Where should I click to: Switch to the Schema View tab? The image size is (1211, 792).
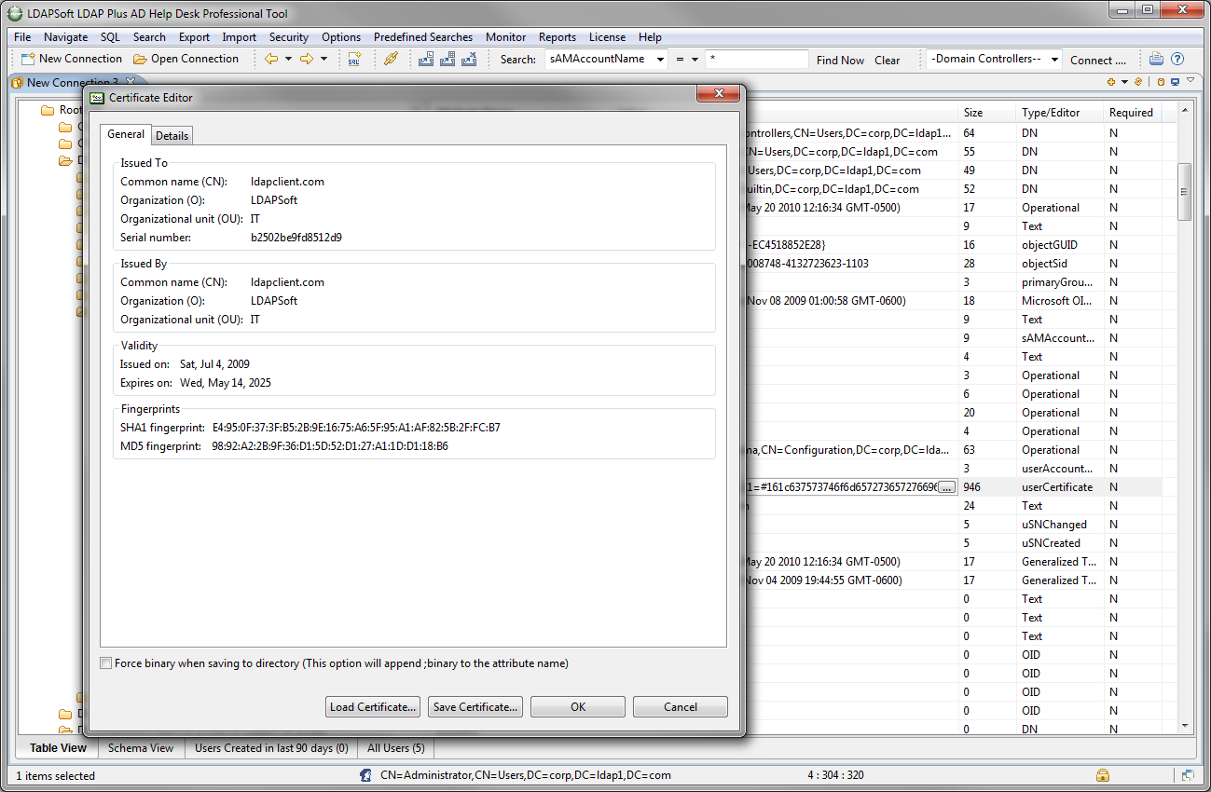pyautogui.click(x=140, y=748)
